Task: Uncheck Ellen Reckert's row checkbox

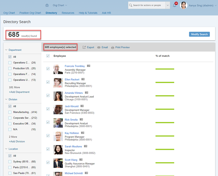Action: pyautogui.click(x=48, y=82)
